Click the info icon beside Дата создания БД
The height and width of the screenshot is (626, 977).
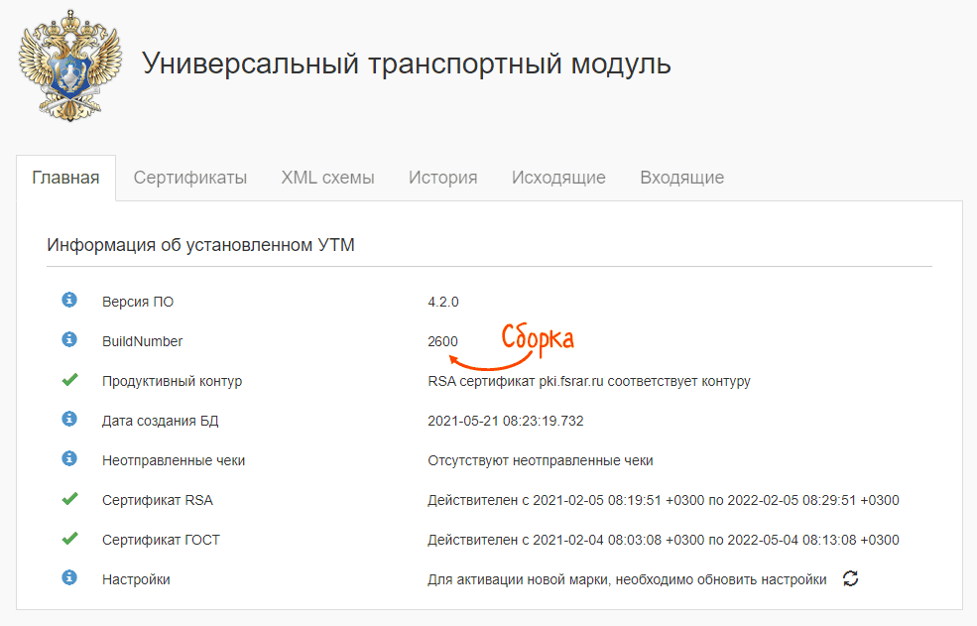[x=69, y=420]
